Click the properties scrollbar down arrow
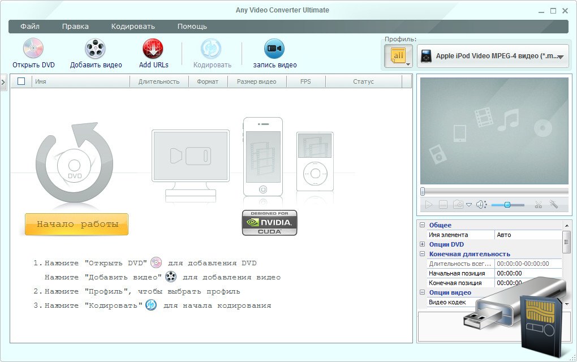The image size is (577, 362). click(566, 304)
